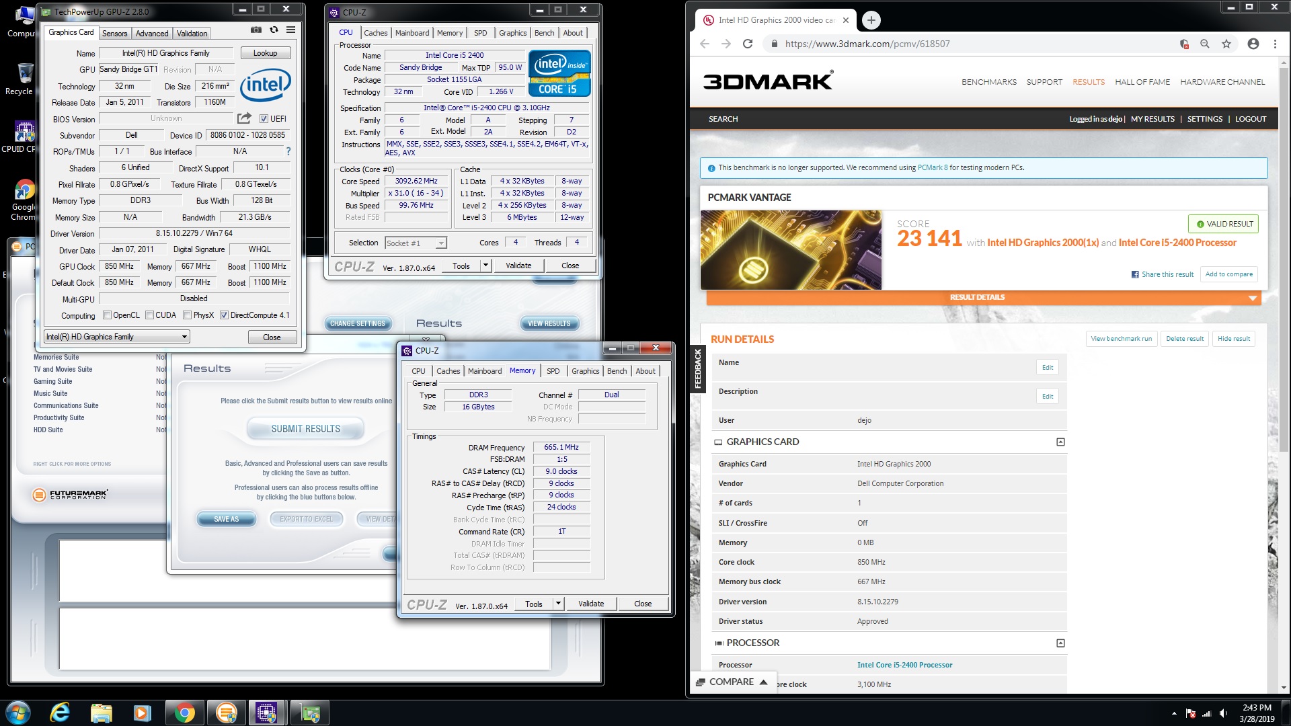Open Mainboard tab in top CPU-Z window
Viewport: 1291px width, 726px height.
pyautogui.click(x=412, y=33)
